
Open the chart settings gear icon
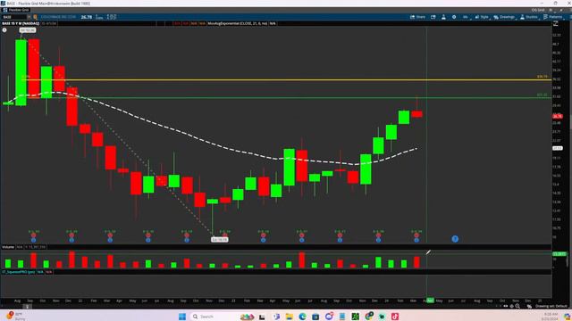(454, 17)
